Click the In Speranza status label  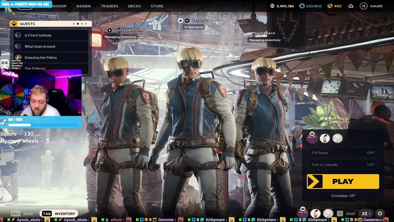194,27
